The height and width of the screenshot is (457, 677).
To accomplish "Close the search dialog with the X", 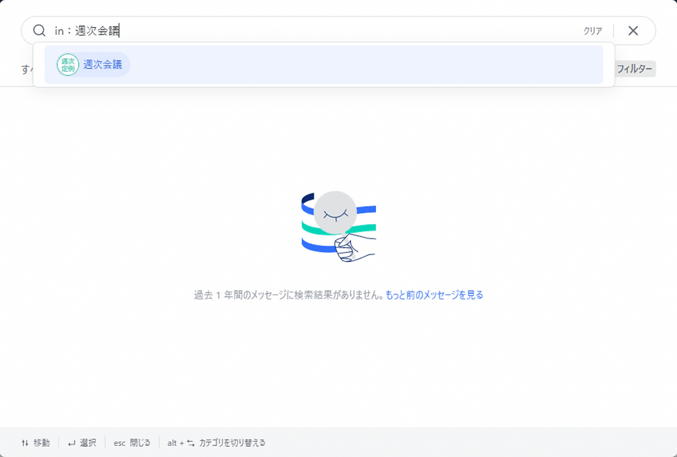I will 633,30.
